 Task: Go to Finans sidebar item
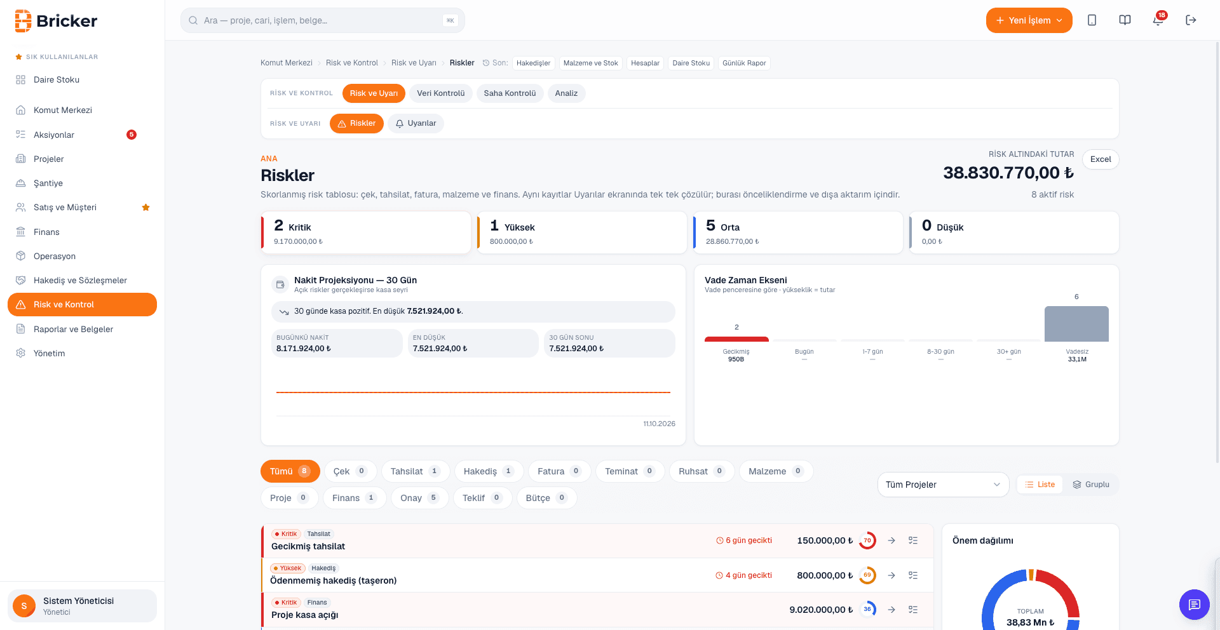82,232
